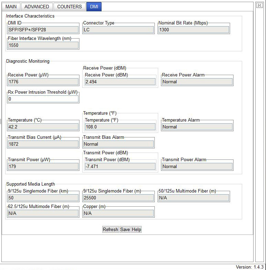
Task: Click the 9/125u Singlemode Fiber (km) field
Action: 43,198
